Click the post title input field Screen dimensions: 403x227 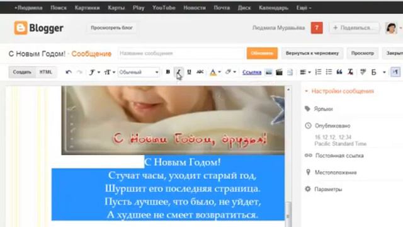coord(181,53)
